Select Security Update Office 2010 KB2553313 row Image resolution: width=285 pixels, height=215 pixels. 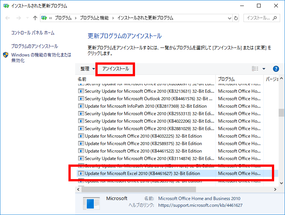[x=177, y=114]
